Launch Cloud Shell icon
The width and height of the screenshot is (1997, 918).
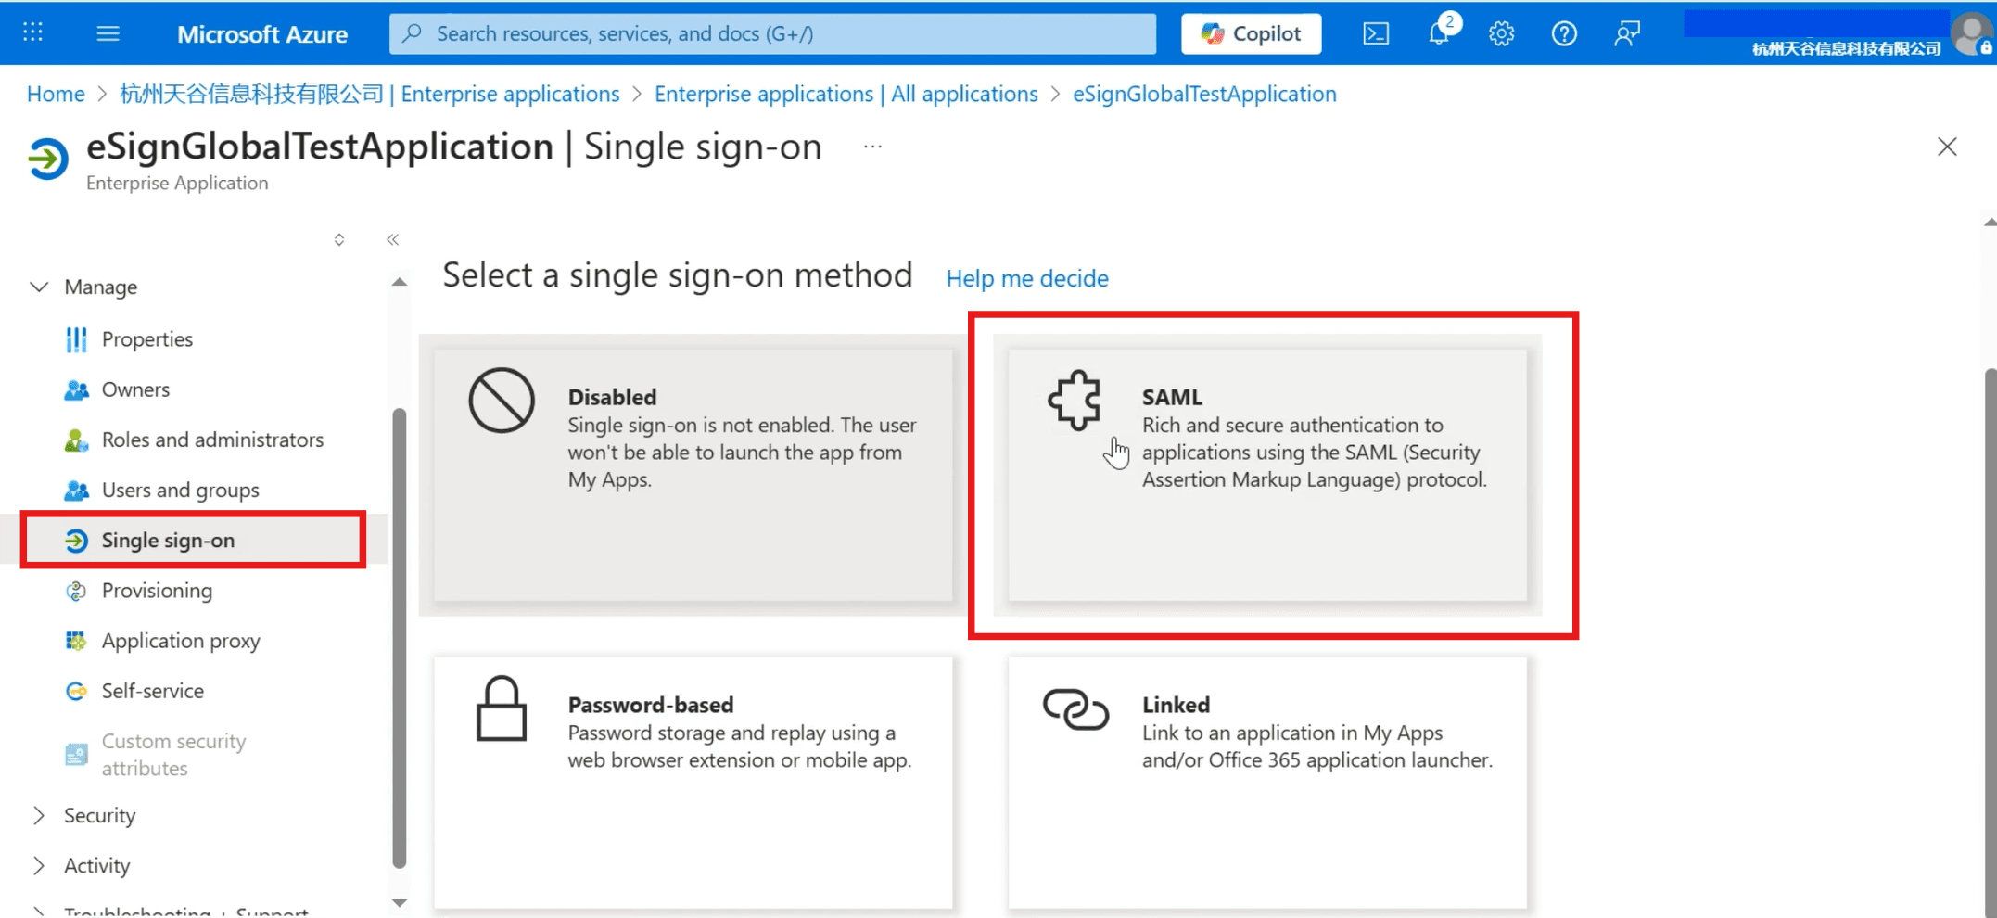[x=1376, y=34]
